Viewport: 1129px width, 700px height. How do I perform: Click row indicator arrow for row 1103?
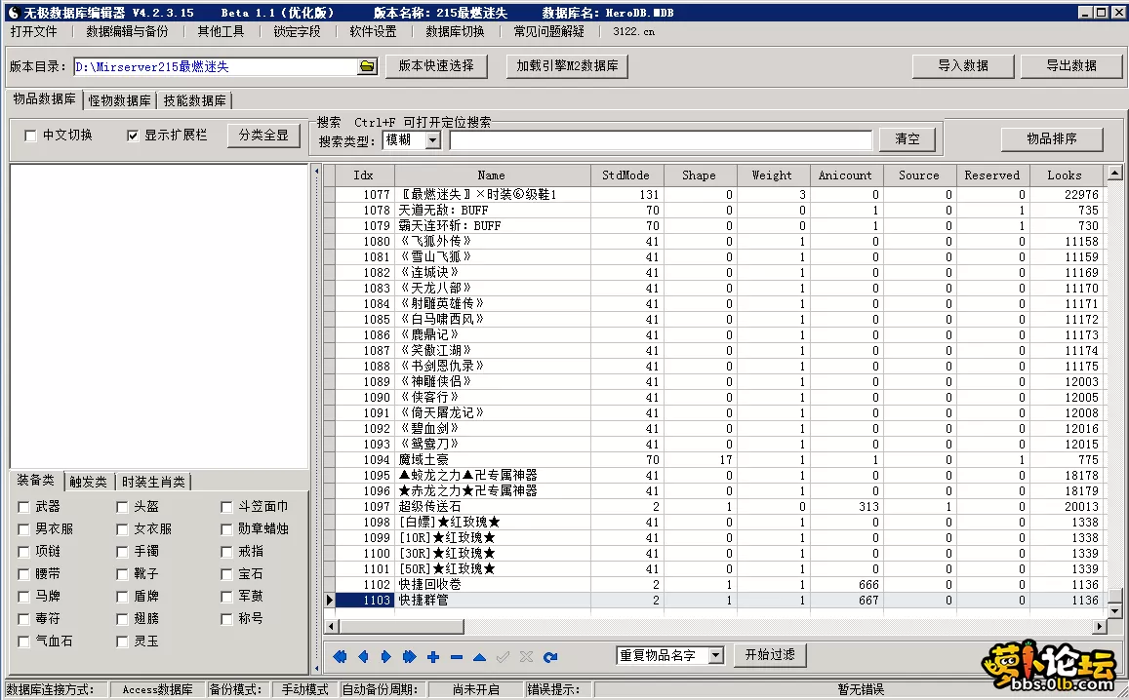[329, 600]
